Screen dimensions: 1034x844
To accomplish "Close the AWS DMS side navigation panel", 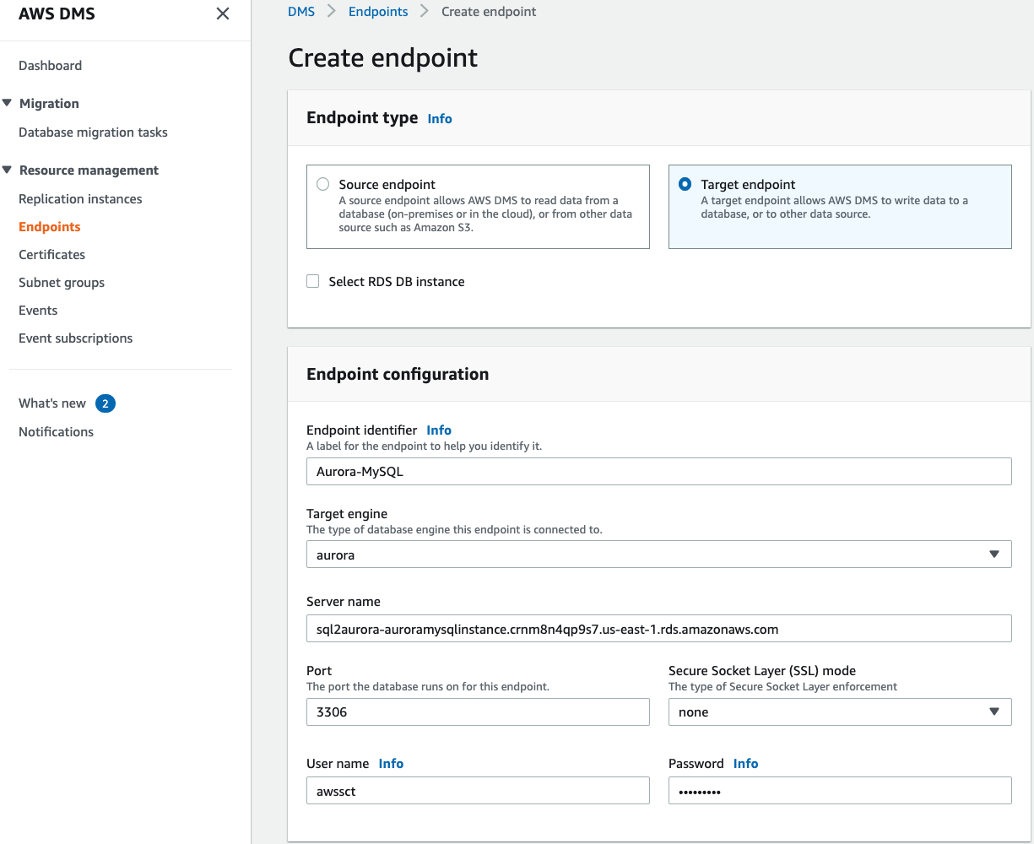I will click(x=223, y=14).
